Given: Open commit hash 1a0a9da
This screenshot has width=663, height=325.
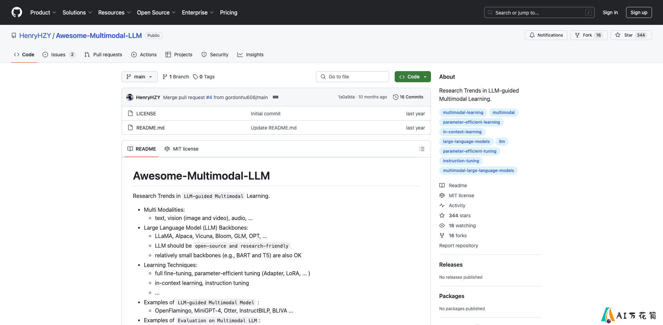Looking at the screenshot, I should (x=346, y=97).
